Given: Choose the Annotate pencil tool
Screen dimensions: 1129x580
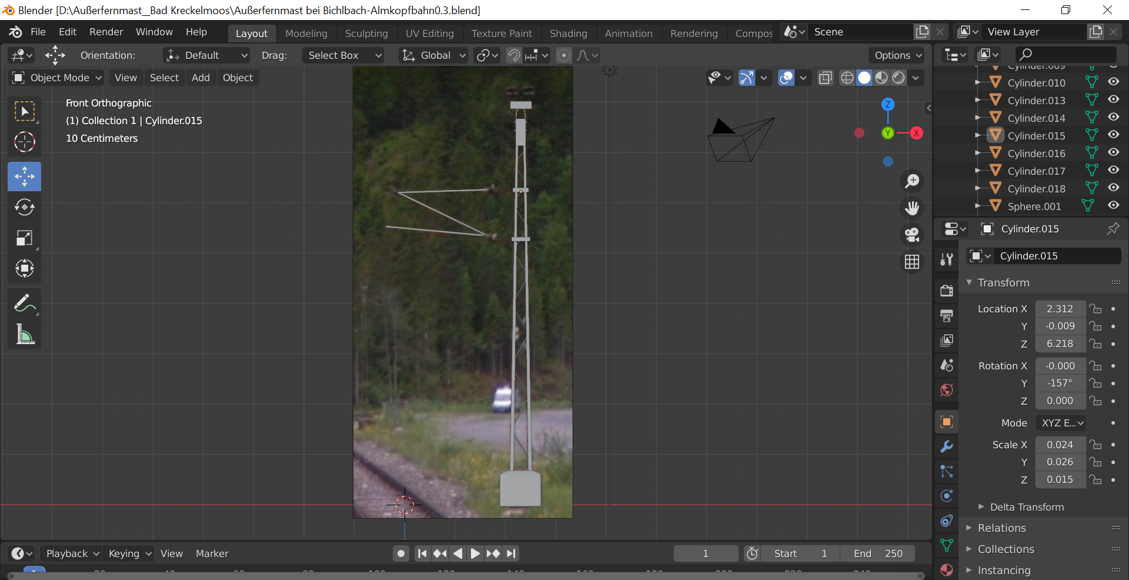Looking at the screenshot, I should coord(24,304).
